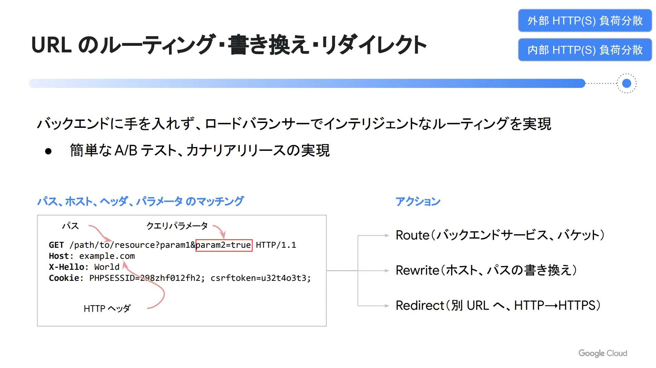Screen dimensions: 656x368
Task: Select the slide title URL のルーティング
Action: (x=229, y=45)
